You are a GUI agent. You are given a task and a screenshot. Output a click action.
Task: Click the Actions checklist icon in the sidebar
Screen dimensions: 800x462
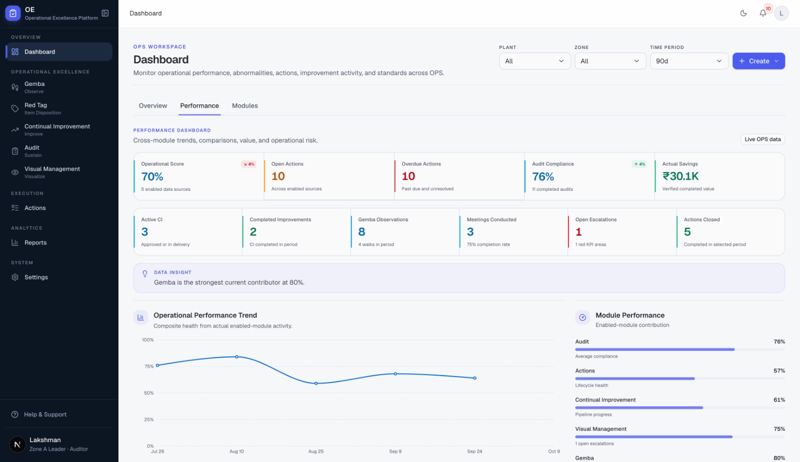(15, 208)
